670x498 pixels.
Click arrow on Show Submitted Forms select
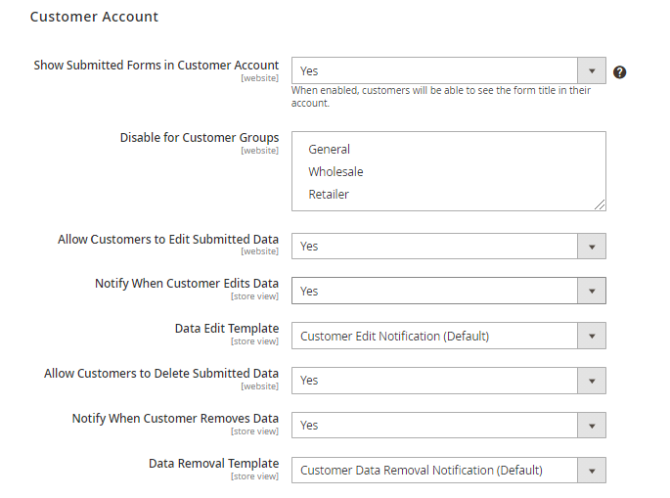591,71
